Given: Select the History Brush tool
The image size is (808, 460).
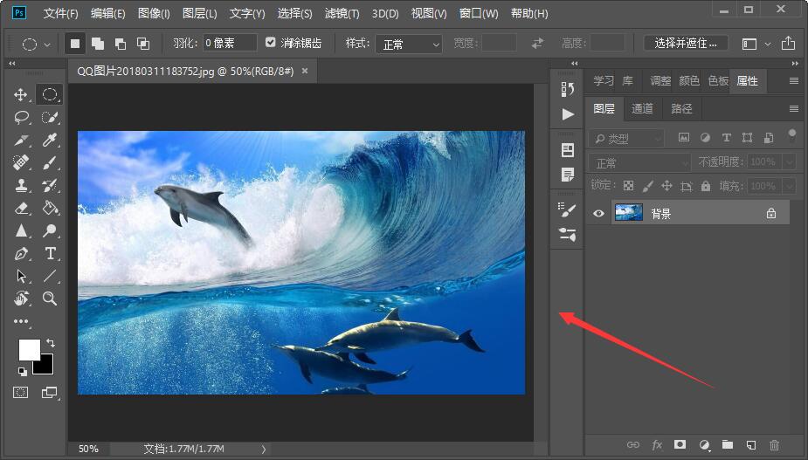Looking at the screenshot, I should pyautogui.click(x=50, y=185).
